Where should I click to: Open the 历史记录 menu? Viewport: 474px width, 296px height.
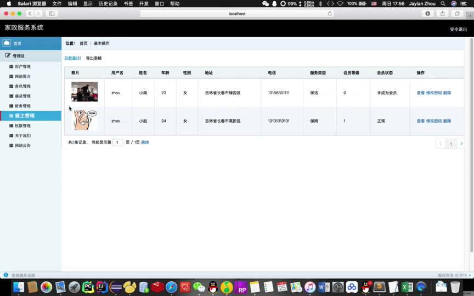pos(108,4)
